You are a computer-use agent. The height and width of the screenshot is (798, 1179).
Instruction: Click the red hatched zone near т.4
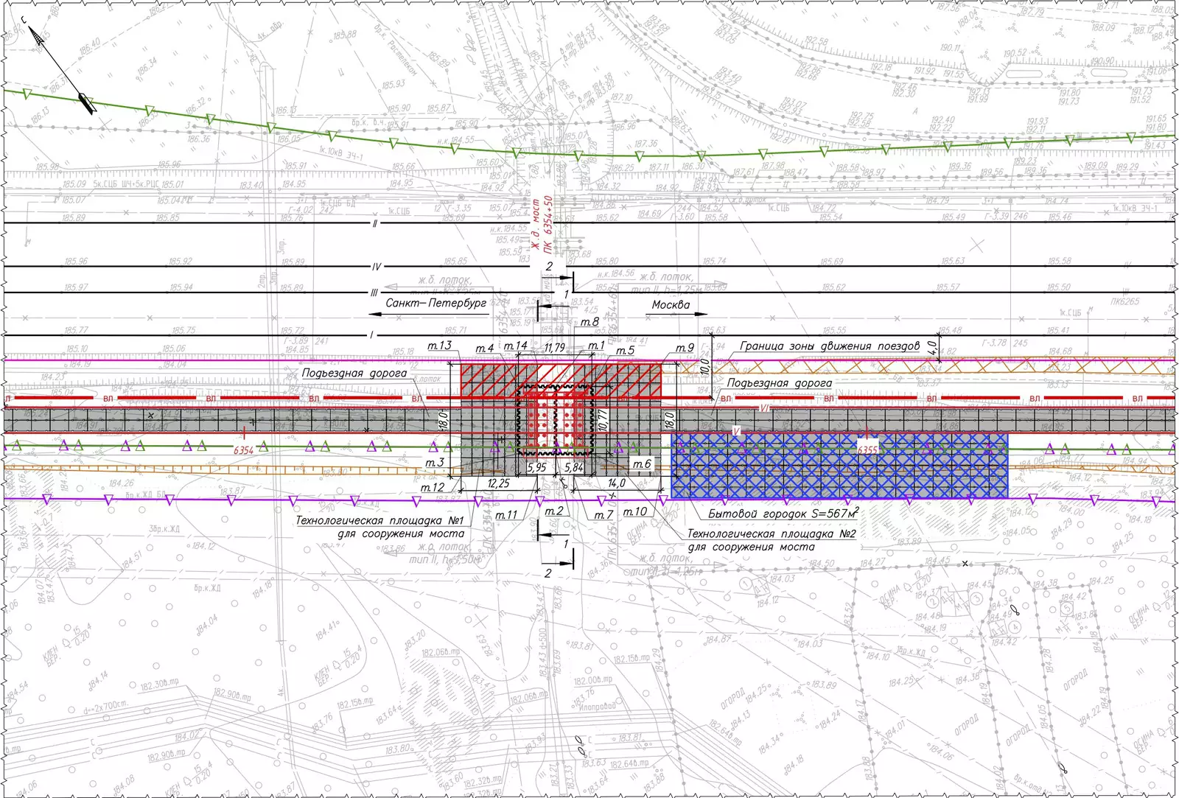click(x=488, y=377)
